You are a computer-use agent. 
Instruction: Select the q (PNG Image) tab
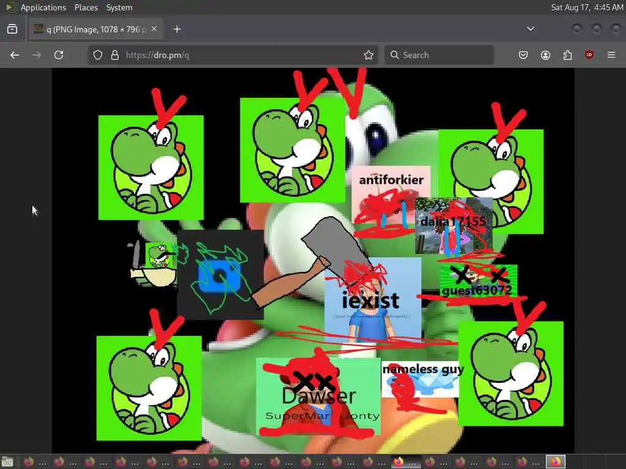tap(96, 29)
